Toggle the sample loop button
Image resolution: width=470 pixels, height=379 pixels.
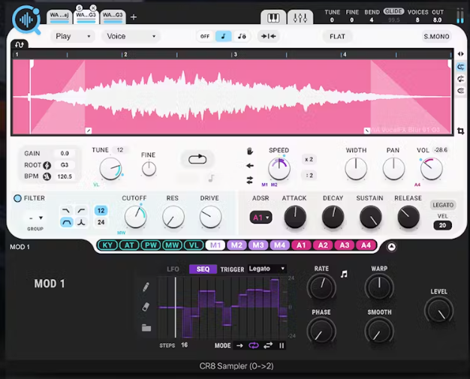[197, 159]
